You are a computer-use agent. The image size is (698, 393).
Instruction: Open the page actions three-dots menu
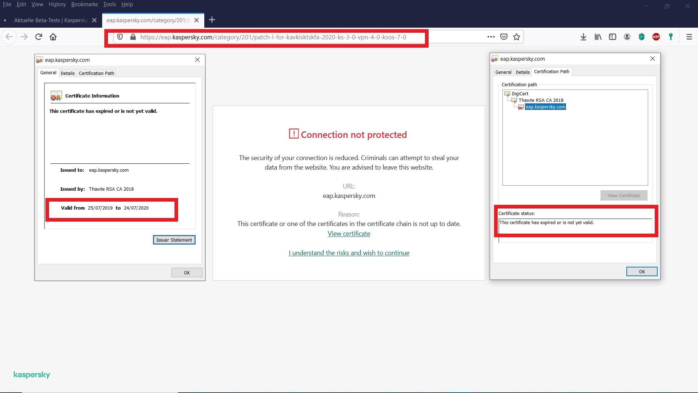coord(491,37)
